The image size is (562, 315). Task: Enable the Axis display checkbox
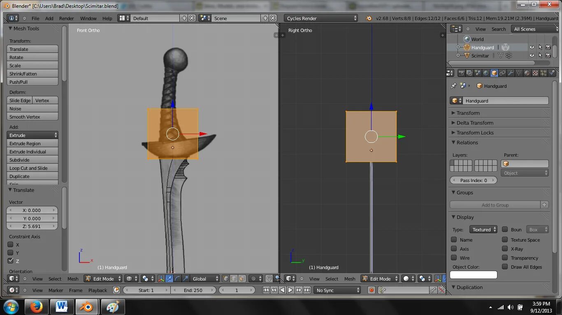click(454, 249)
